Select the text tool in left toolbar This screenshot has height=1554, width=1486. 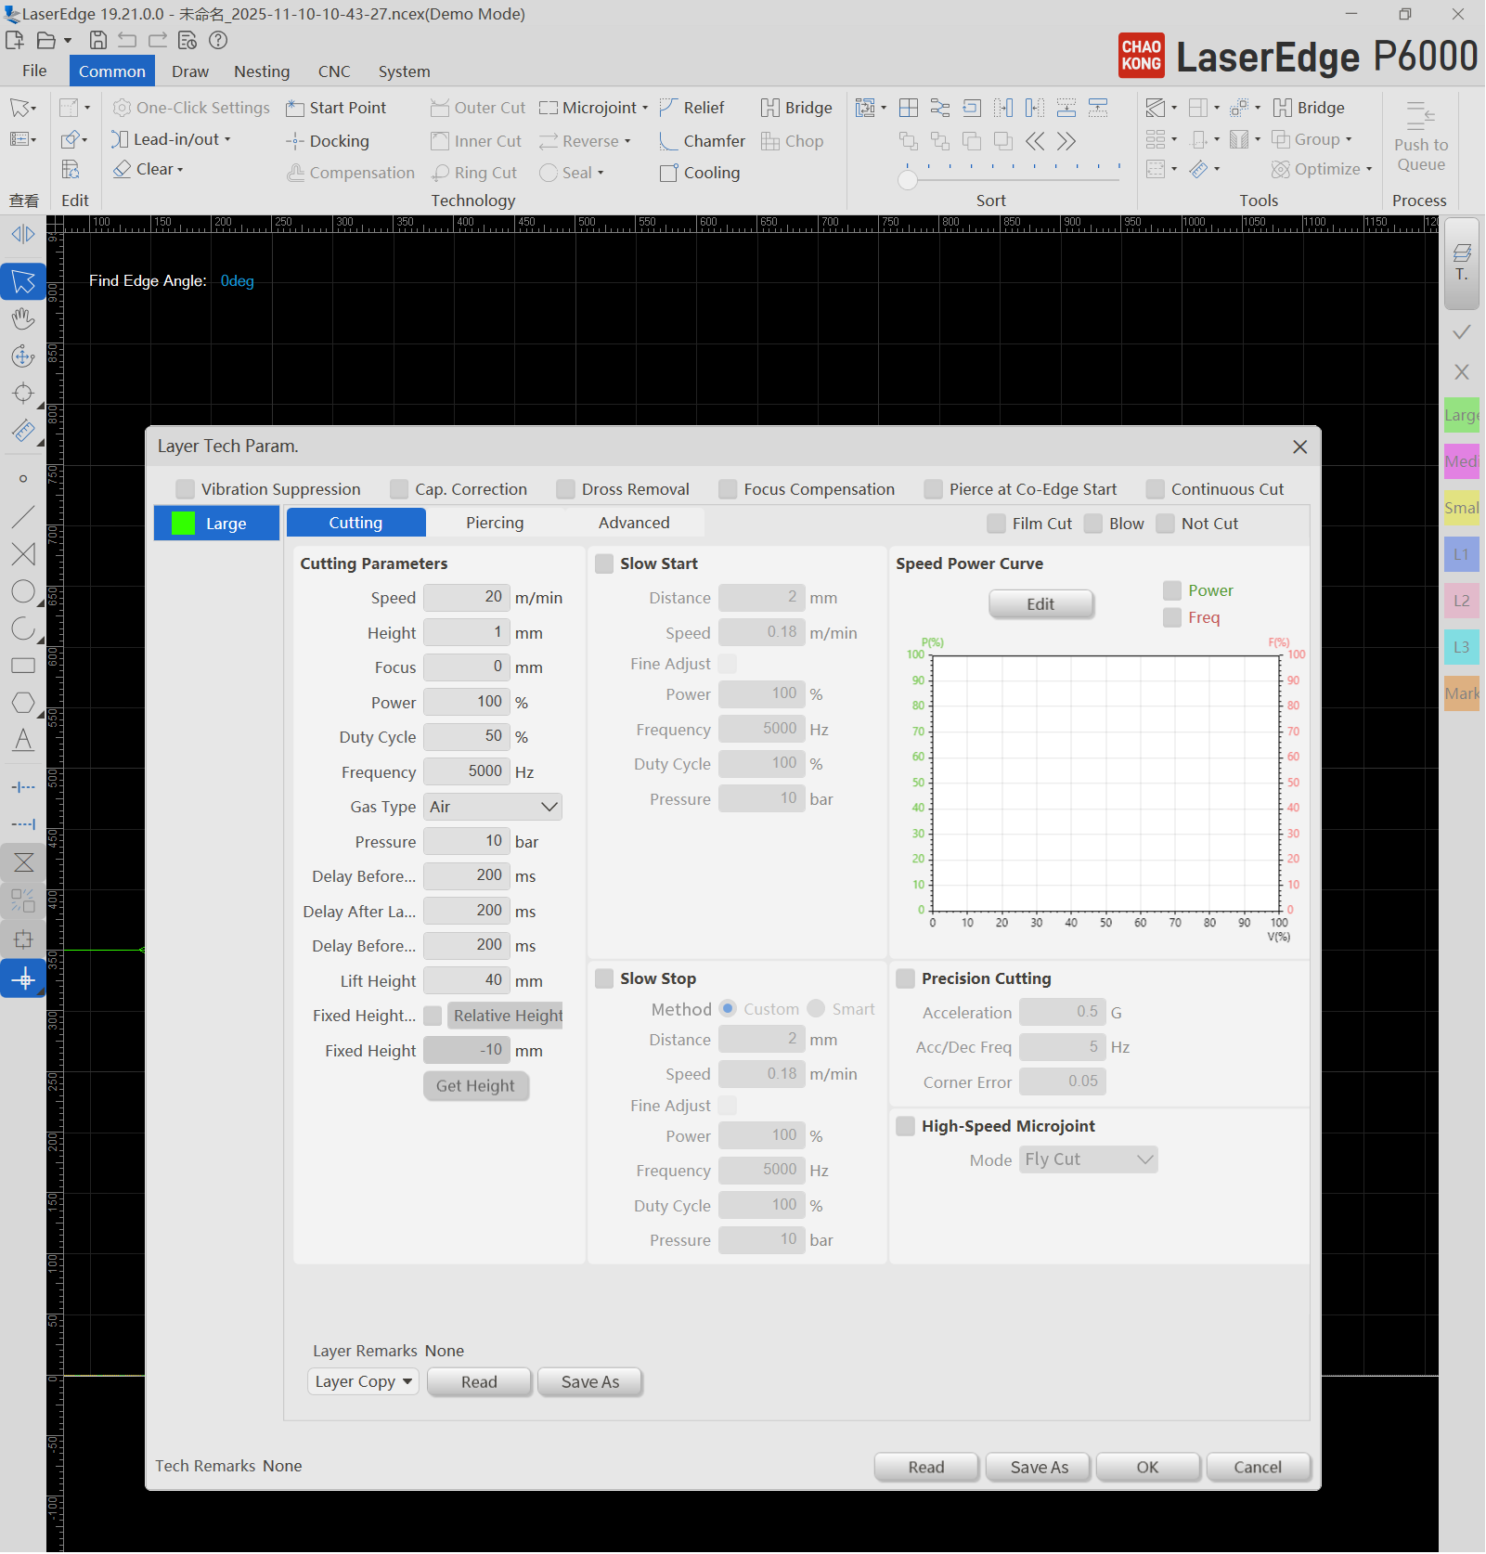pyautogui.click(x=23, y=740)
